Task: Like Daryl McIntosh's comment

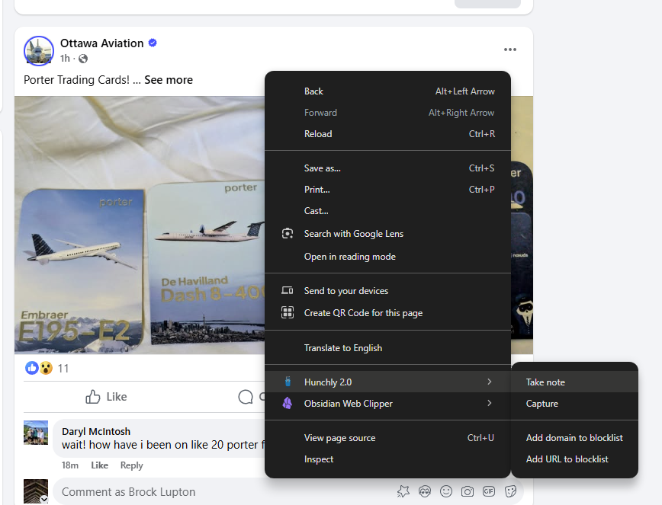Action: pyautogui.click(x=100, y=465)
